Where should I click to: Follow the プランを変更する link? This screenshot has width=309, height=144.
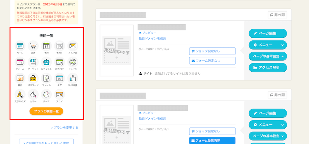[65, 128]
